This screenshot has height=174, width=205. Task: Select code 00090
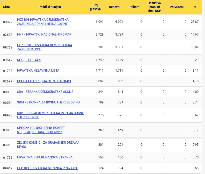click(8, 92)
